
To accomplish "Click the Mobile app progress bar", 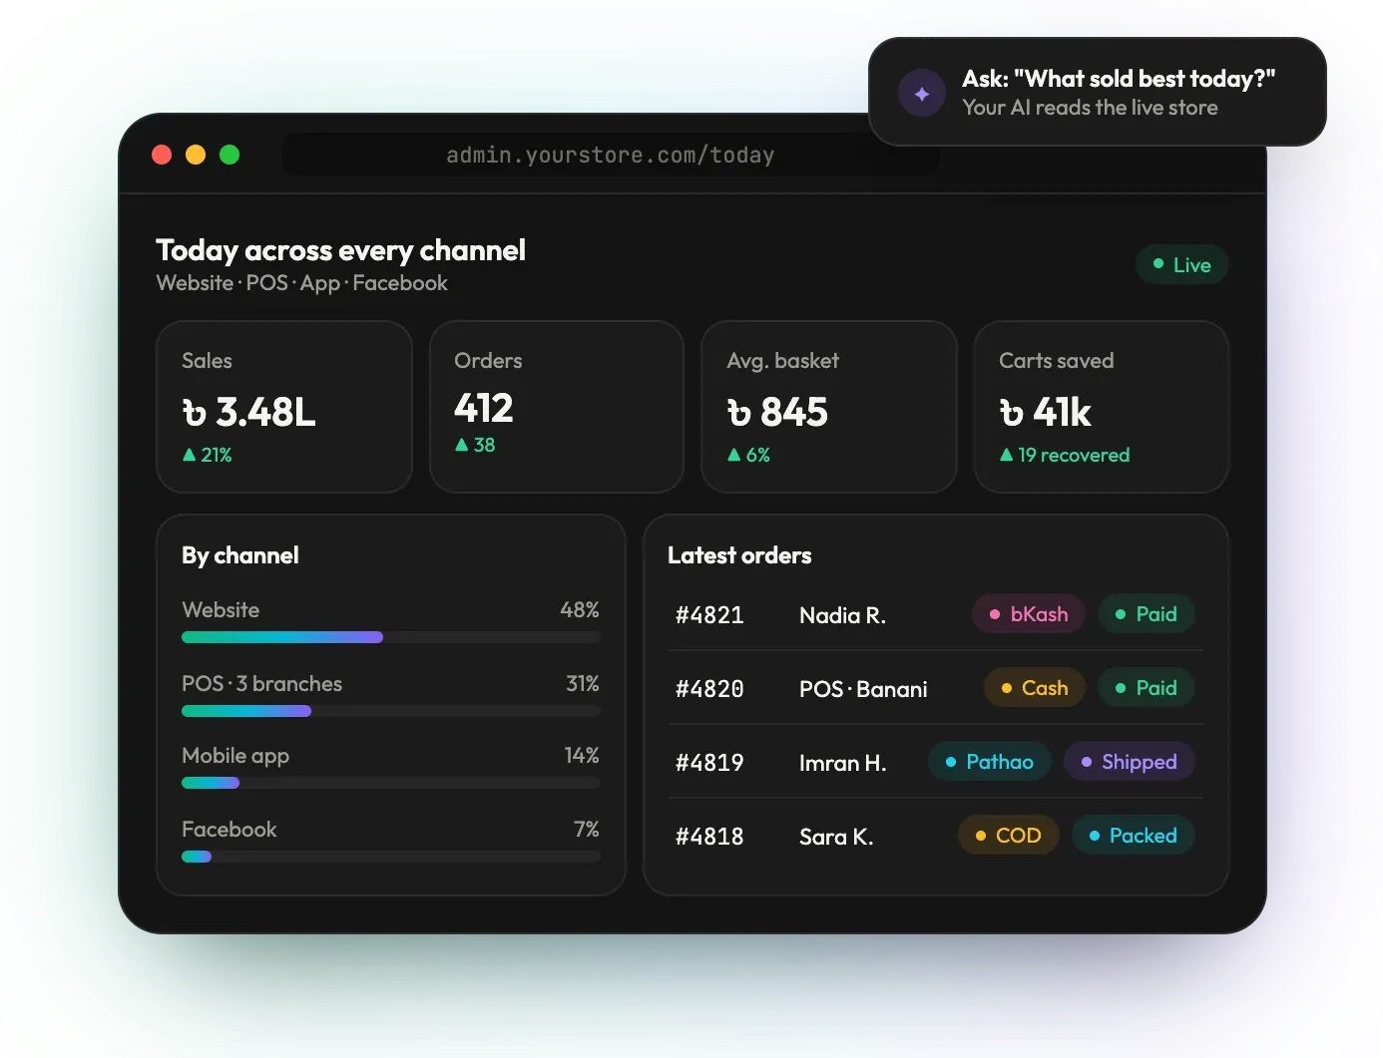I will pos(391,783).
